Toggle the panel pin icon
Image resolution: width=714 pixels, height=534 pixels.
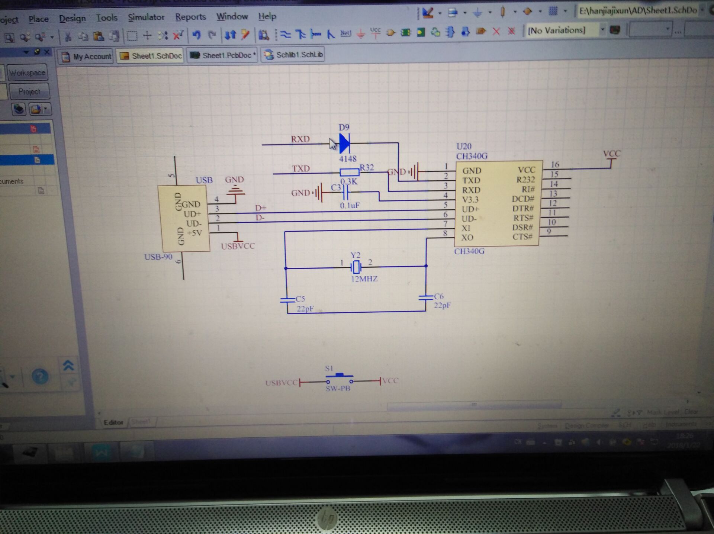coord(37,52)
